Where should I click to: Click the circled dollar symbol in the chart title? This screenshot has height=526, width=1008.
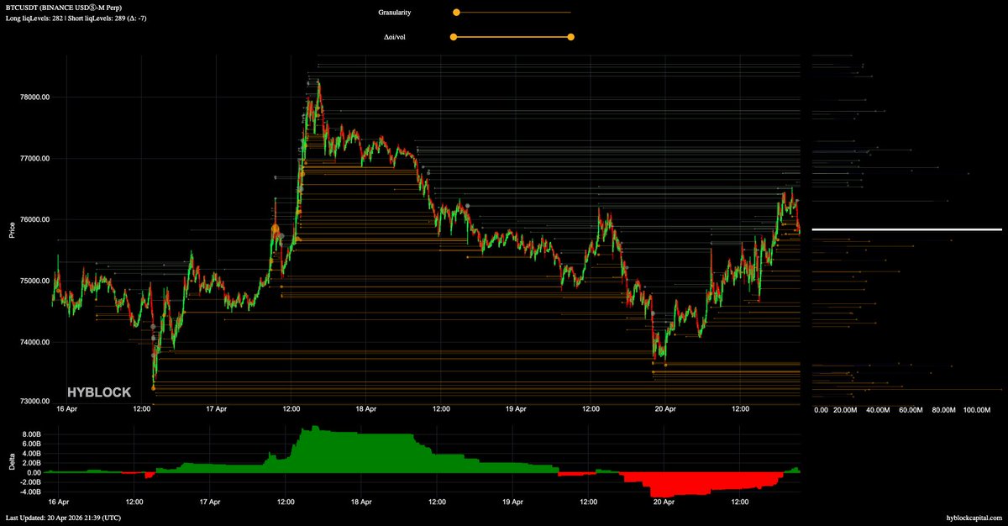click(x=91, y=9)
